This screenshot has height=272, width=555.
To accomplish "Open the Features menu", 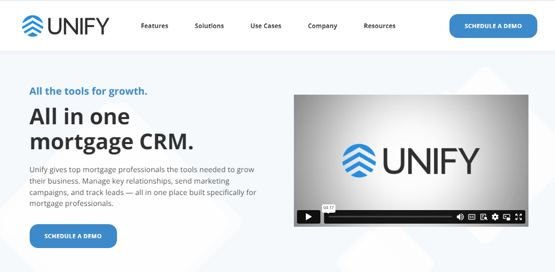I will pyautogui.click(x=154, y=26).
